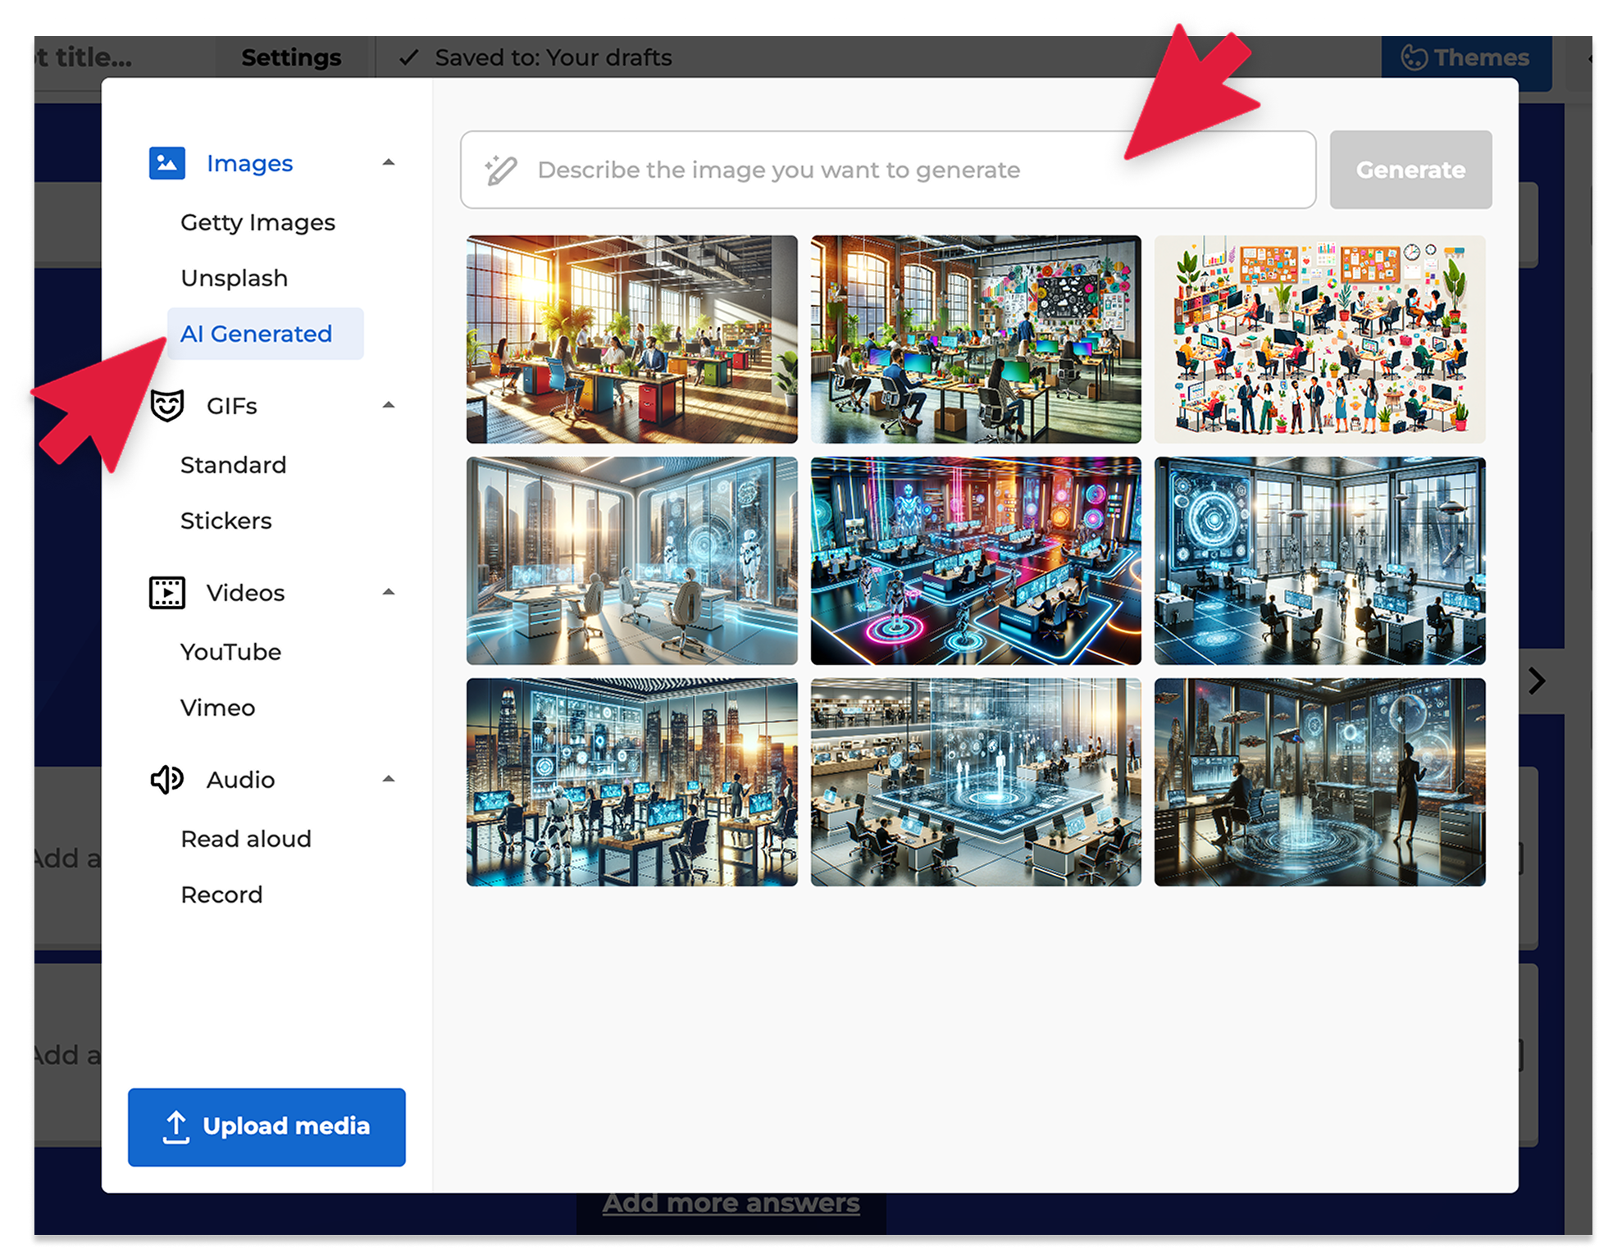Viewport: 1599px width, 1248px height.
Task: Click the Videos section label
Action: click(245, 593)
